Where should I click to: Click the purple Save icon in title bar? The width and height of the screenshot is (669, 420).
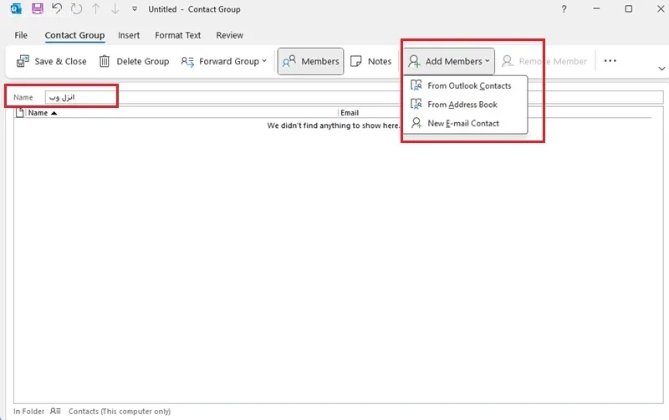point(38,8)
